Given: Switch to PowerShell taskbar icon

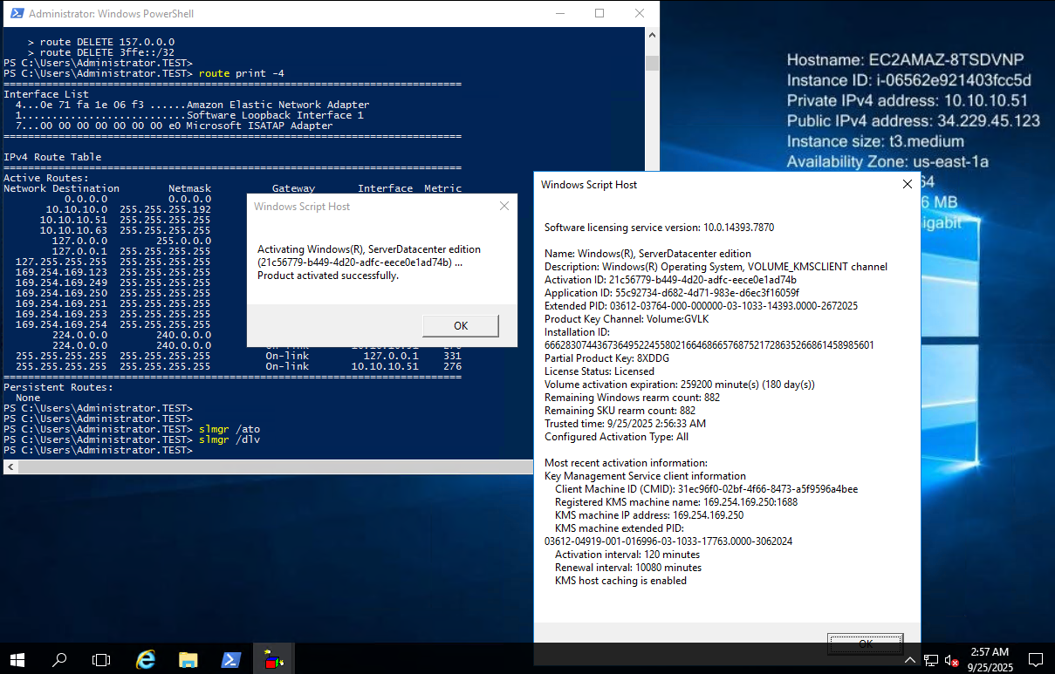Looking at the screenshot, I should point(230,659).
